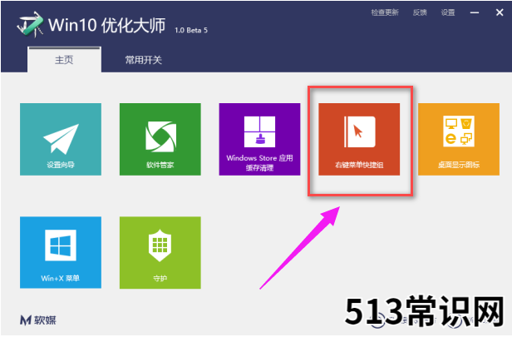Open the 右键菜单快捷组 orange tile

pos(359,139)
